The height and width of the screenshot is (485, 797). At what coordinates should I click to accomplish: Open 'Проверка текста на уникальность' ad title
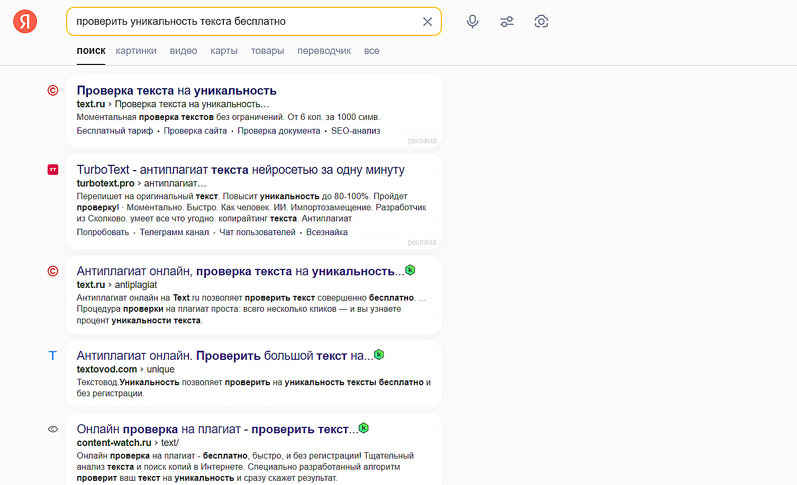pyautogui.click(x=177, y=91)
